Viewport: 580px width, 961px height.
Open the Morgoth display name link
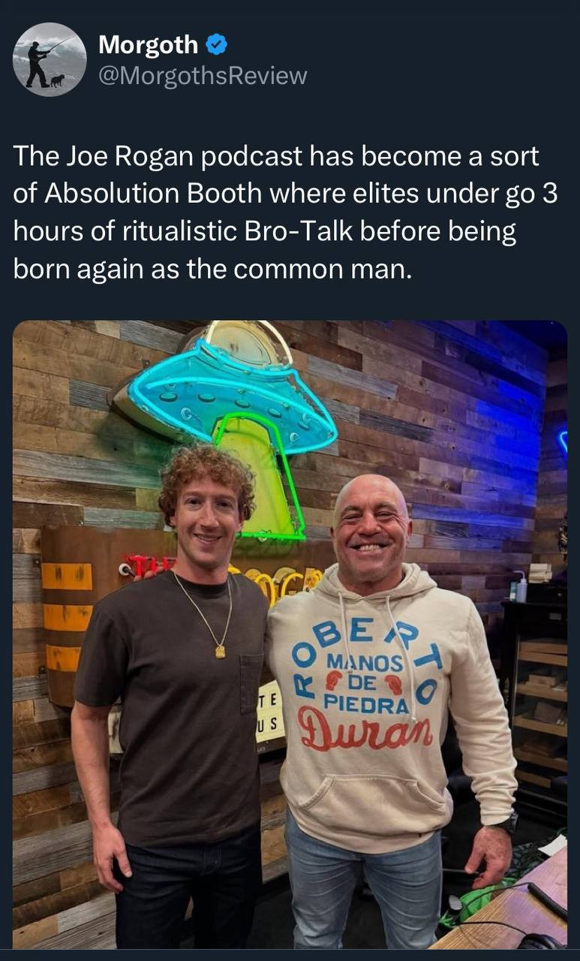click(x=149, y=45)
